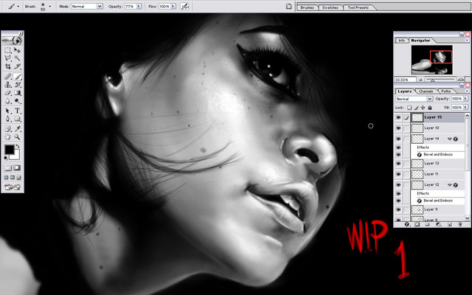Open the Brushes palette tab
The width and height of the screenshot is (472, 295).
pyautogui.click(x=308, y=7)
